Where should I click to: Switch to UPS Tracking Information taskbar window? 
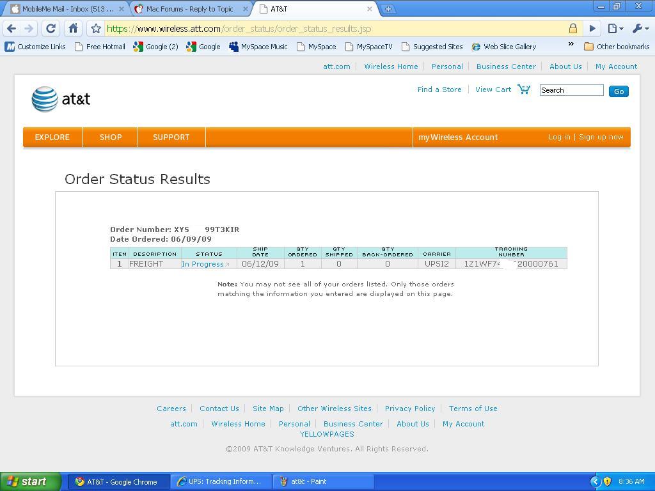[220, 481]
